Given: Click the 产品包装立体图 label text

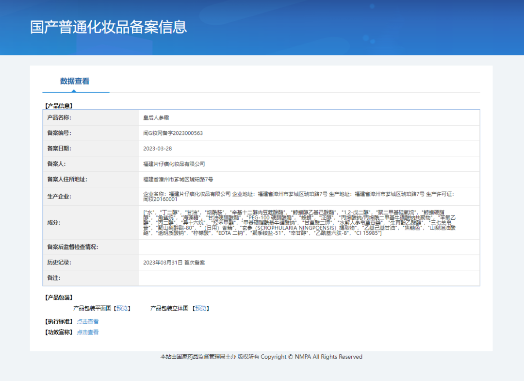Looking at the screenshot, I should click(169, 308).
